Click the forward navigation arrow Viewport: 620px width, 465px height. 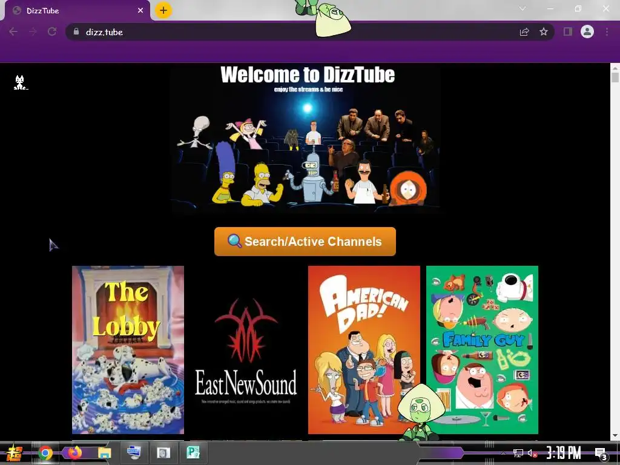coord(33,31)
